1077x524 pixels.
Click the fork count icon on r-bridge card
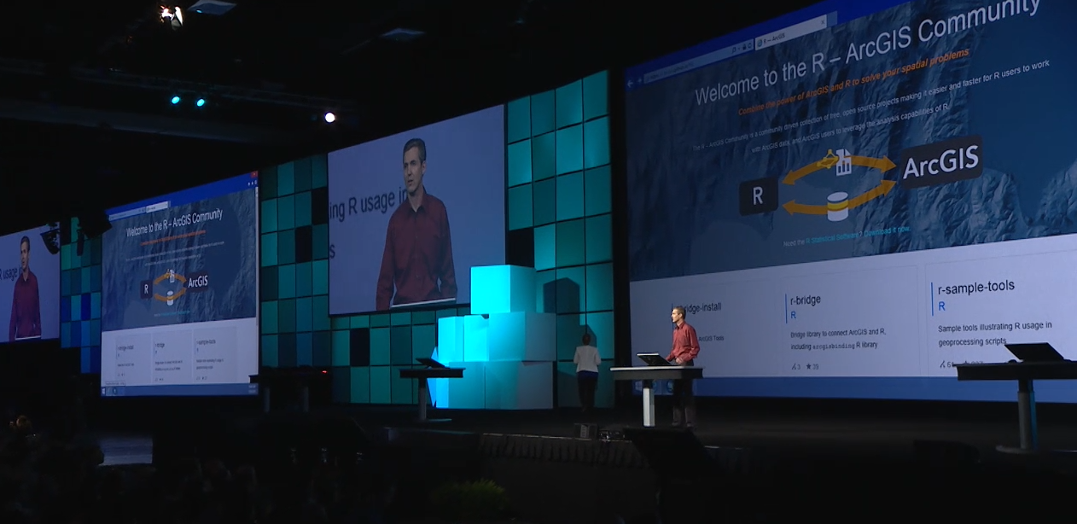pos(795,367)
